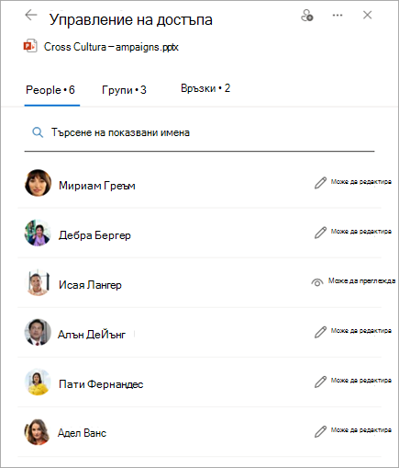The width and height of the screenshot is (399, 468).
Task: Open the three-dots more options menu
Action: (338, 16)
